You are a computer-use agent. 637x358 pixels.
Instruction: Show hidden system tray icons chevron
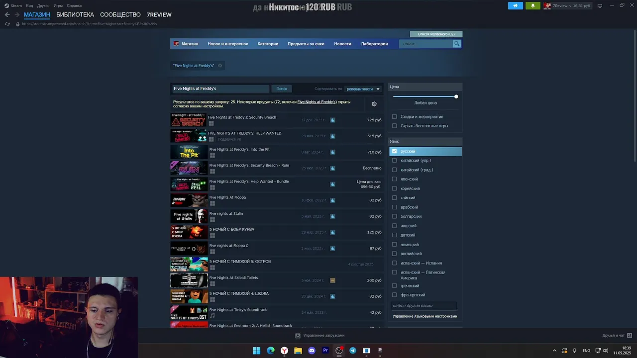(x=554, y=351)
